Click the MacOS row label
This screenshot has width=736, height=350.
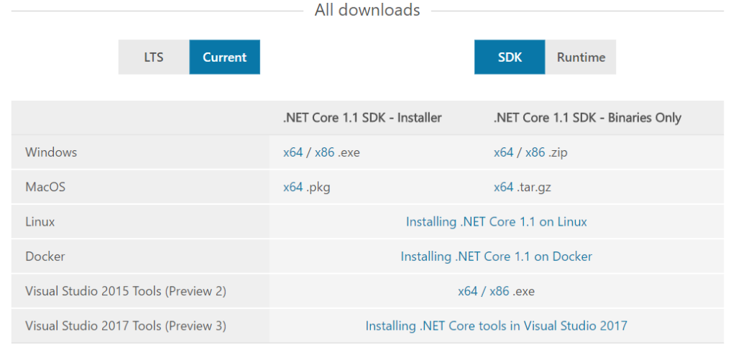(45, 187)
